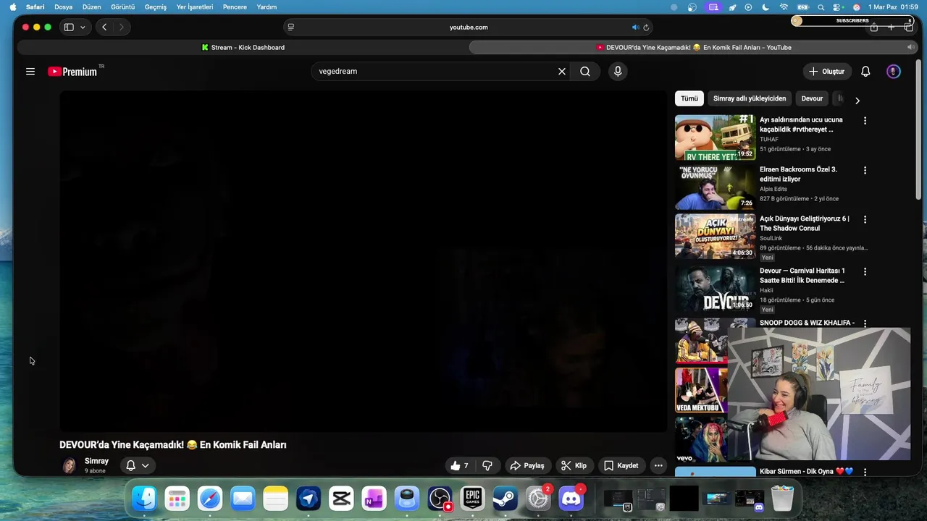Open the Yer İşaretleri menu

(x=195, y=7)
